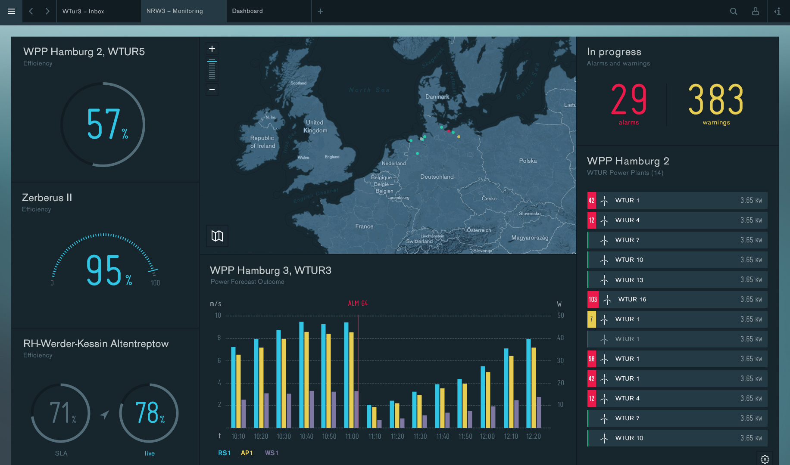Open the map legend book icon
Screen dimensions: 790x465
tap(217, 236)
